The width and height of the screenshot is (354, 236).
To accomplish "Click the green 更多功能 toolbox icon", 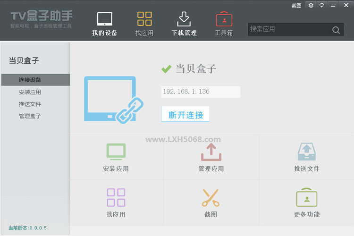I will click(x=307, y=197).
